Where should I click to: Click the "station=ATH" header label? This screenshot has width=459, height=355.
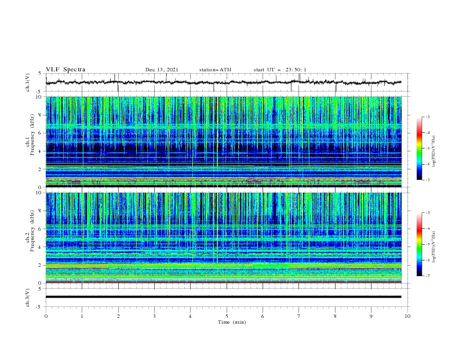215,70
